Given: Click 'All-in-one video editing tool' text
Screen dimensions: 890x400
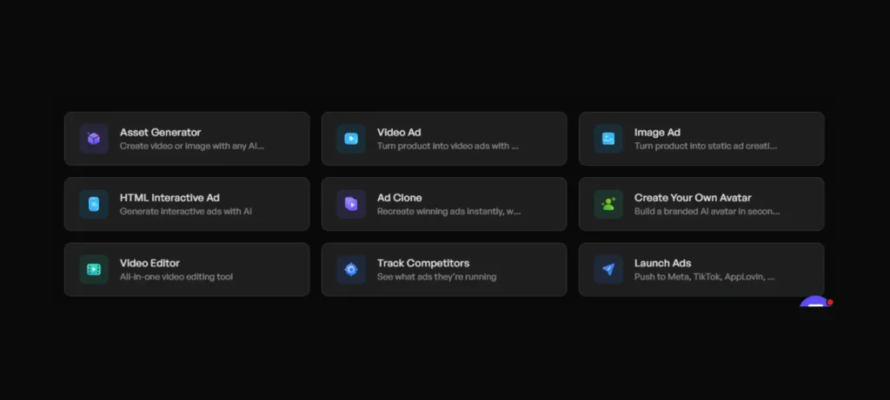Looking at the screenshot, I should point(176,277).
